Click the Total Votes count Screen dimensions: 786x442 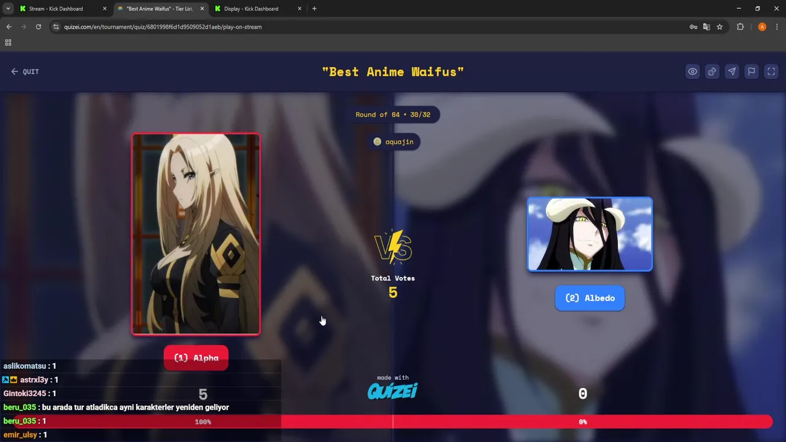click(x=393, y=293)
